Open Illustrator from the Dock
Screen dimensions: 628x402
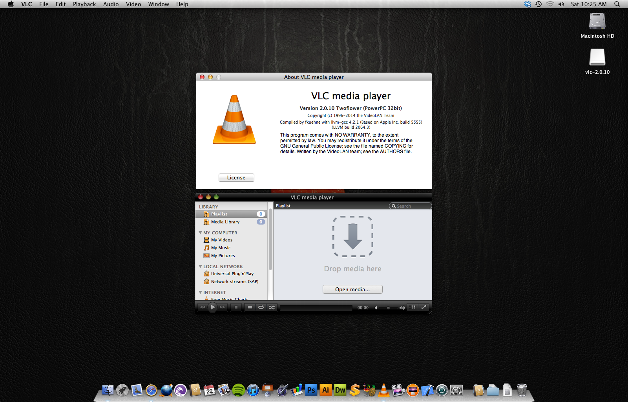[x=325, y=390]
